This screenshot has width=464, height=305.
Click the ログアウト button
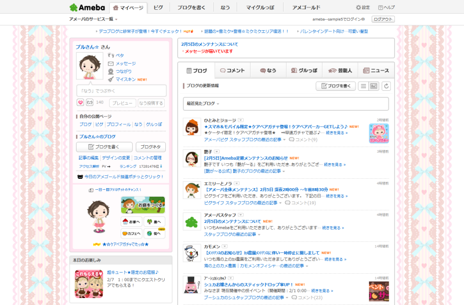tap(383, 19)
